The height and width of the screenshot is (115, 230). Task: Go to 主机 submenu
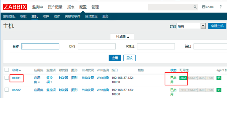pyautogui.click(x=35, y=17)
